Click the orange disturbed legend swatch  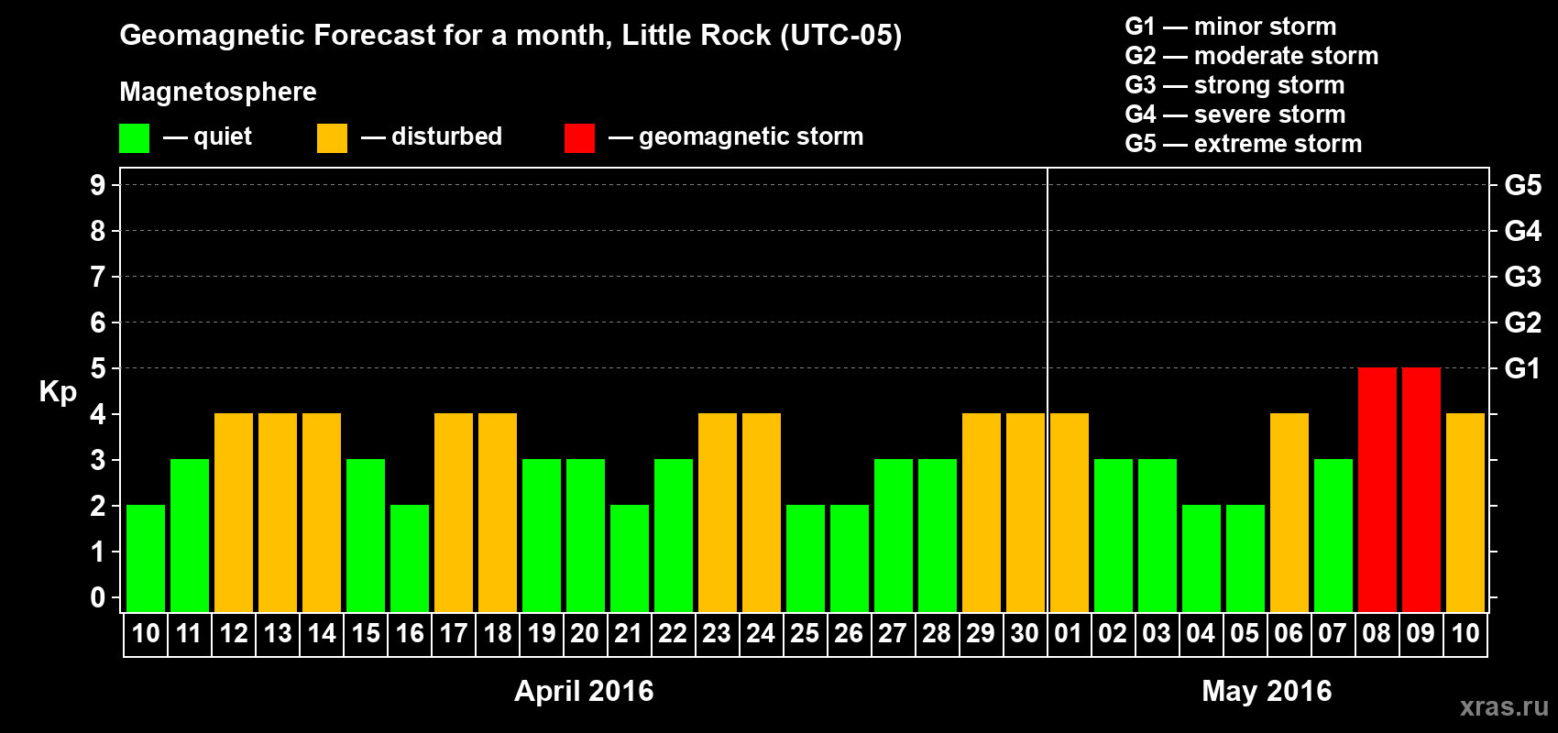coord(332,138)
